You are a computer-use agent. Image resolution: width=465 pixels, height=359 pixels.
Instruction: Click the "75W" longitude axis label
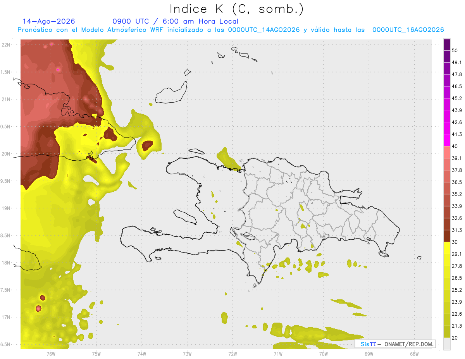tap(96, 354)
